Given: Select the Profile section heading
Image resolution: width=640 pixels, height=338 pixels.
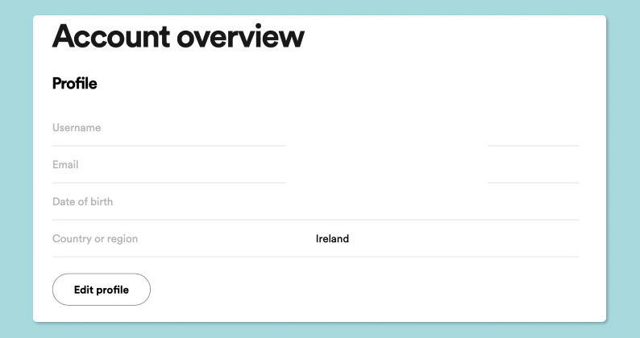Looking at the screenshot, I should coord(74,83).
